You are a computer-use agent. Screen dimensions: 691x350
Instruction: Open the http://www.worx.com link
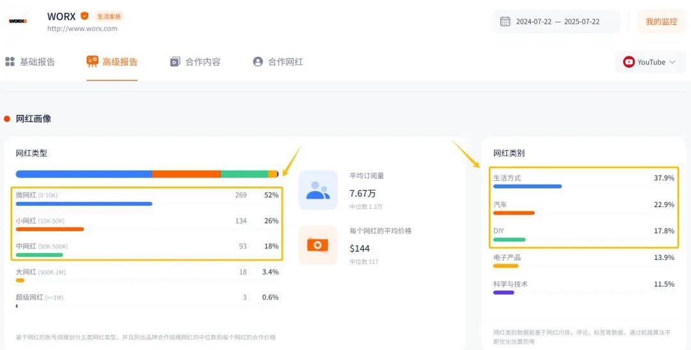click(83, 29)
